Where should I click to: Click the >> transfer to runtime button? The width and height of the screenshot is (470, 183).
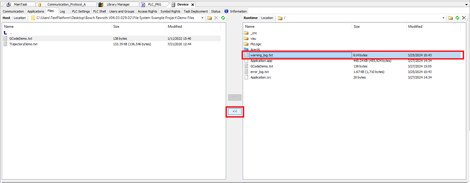pos(235,97)
